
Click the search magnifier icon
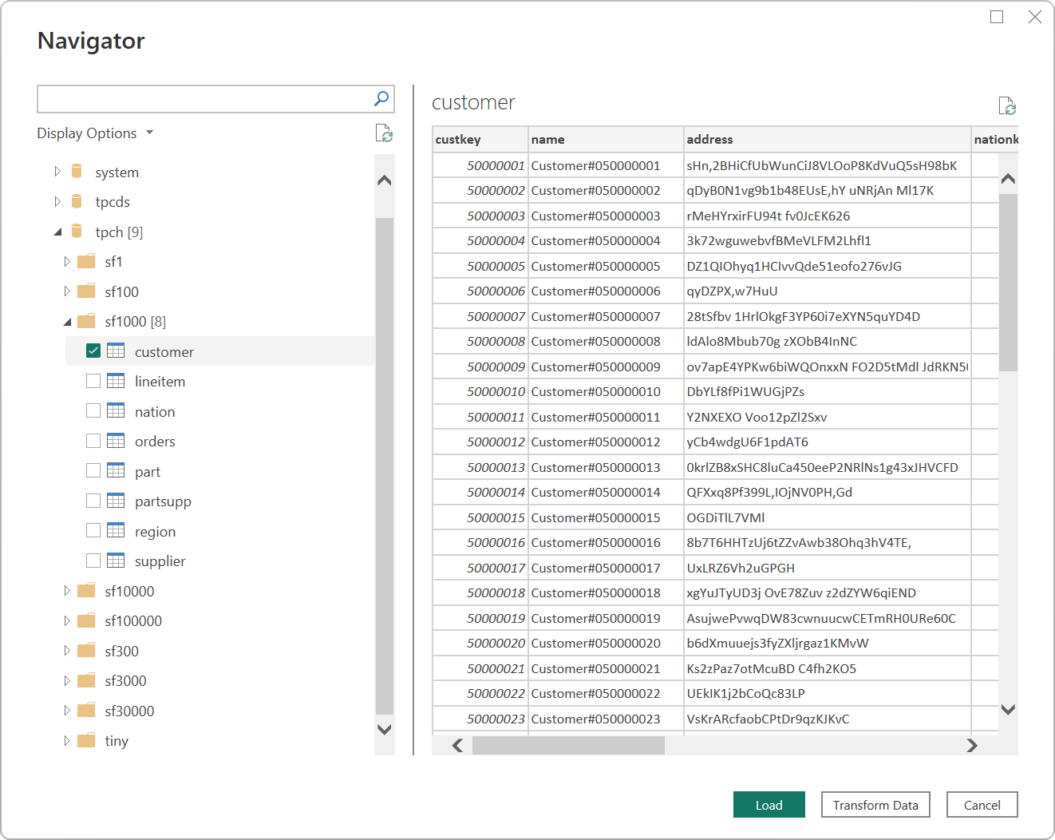(x=381, y=98)
